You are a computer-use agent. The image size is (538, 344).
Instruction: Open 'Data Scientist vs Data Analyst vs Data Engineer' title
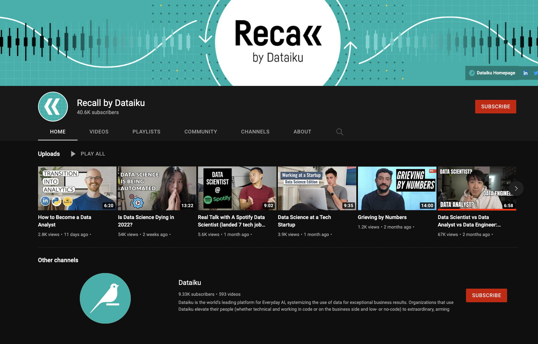point(469,221)
